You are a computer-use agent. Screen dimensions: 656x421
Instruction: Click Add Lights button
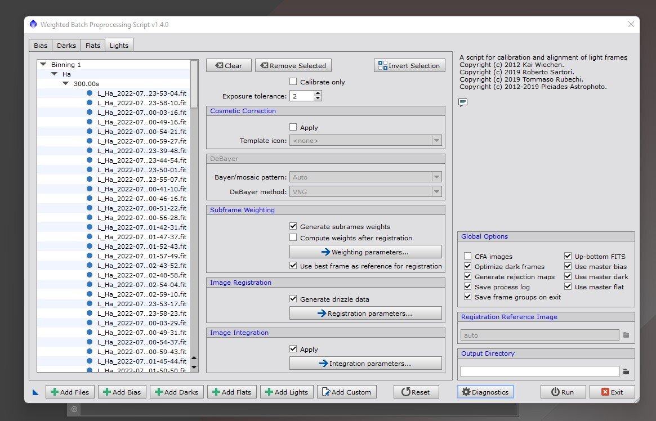point(287,392)
